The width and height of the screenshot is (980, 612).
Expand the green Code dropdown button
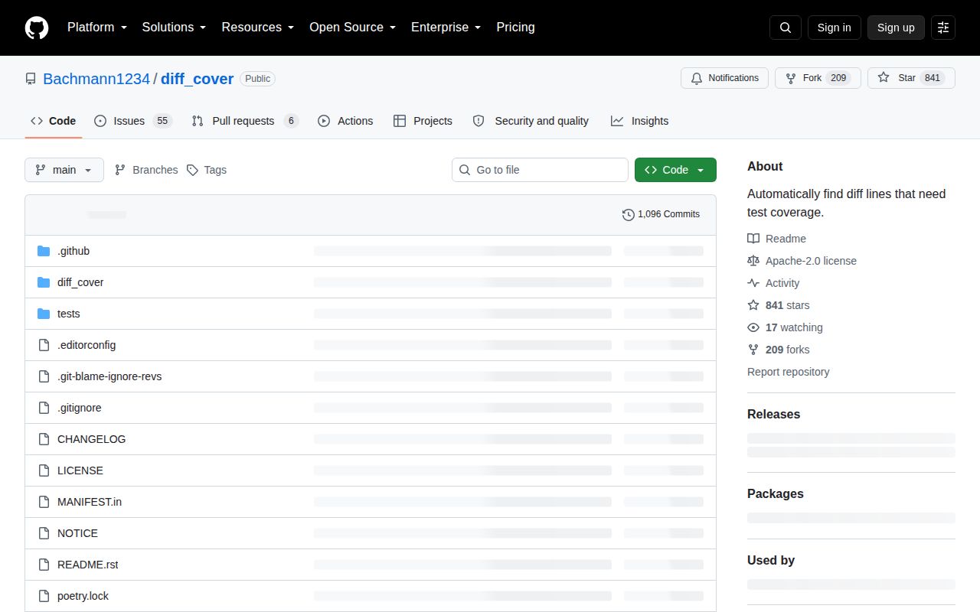tap(675, 170)
